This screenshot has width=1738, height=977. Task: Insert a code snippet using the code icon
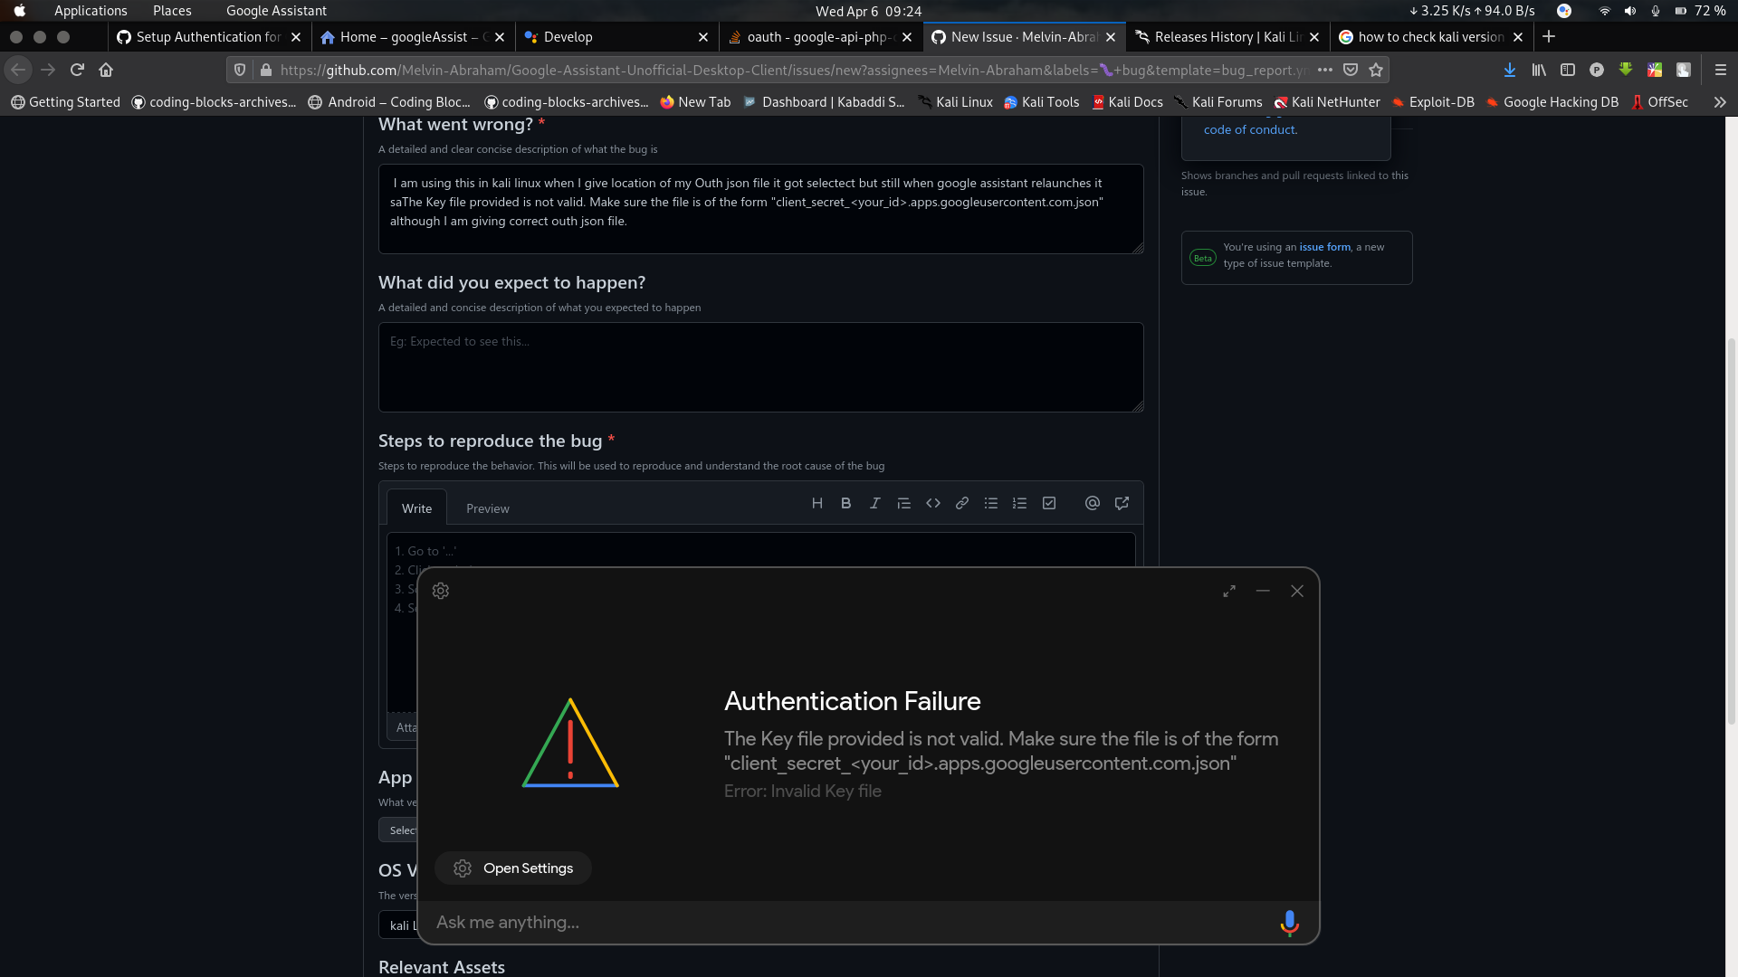(x=933, y=503)
